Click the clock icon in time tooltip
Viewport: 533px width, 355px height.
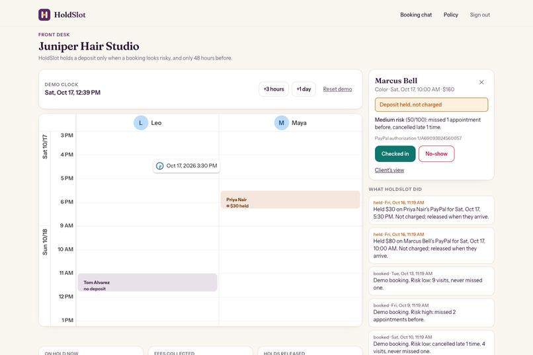tap(160, 166)
